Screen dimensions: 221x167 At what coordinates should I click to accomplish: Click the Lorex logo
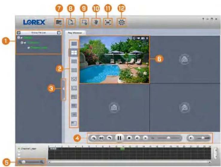click(34, 22)
